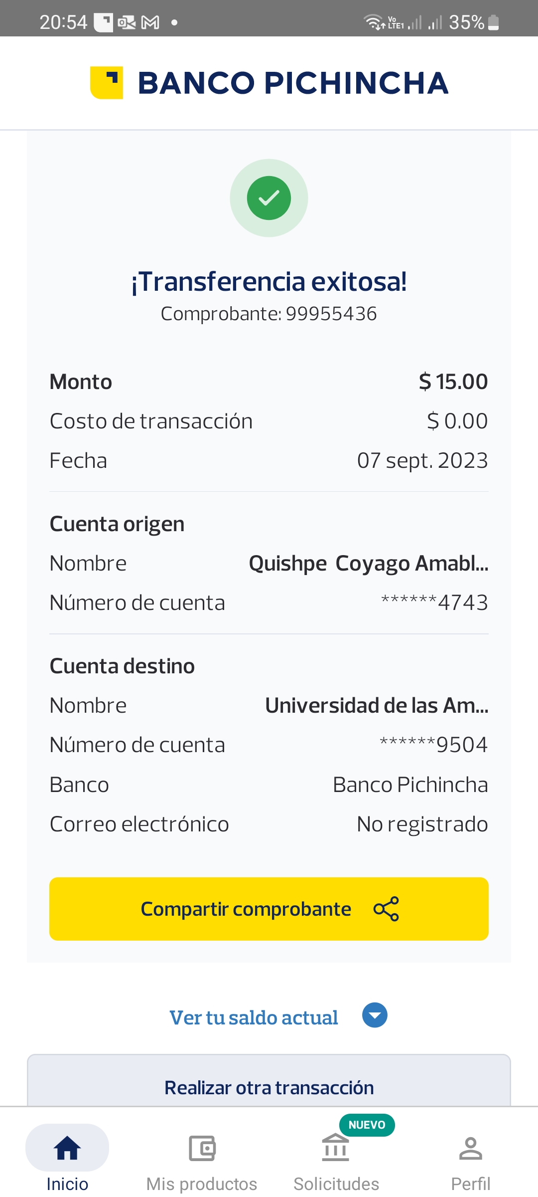The image size is (538, 1197).
Task: Tap the Inicio home icon
Action: [67, 1148]
